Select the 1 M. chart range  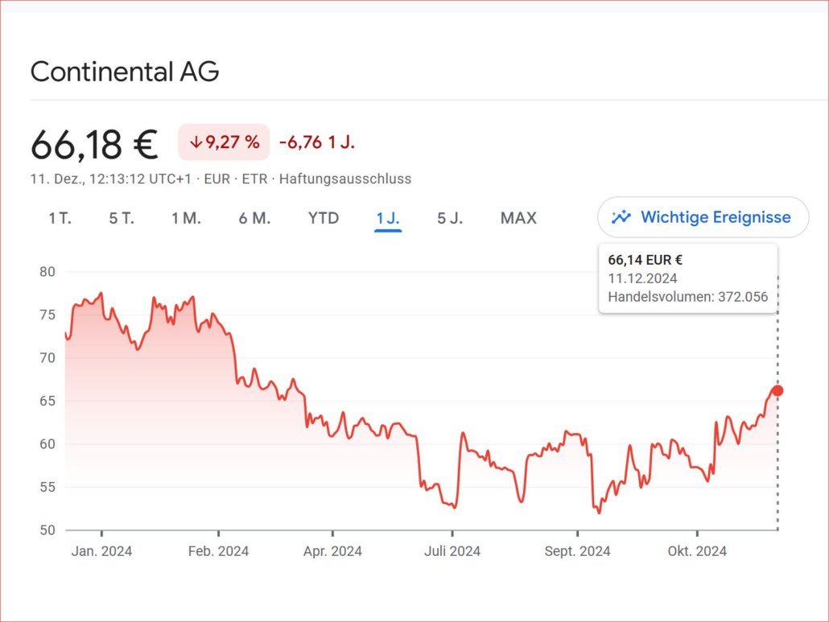(186, 218)
